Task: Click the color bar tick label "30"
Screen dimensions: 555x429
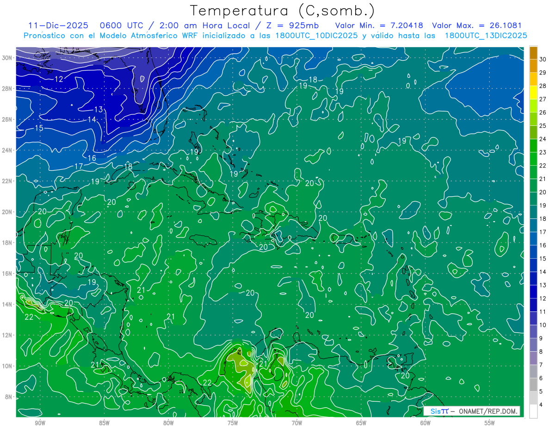Action: (x=543, y=59)
